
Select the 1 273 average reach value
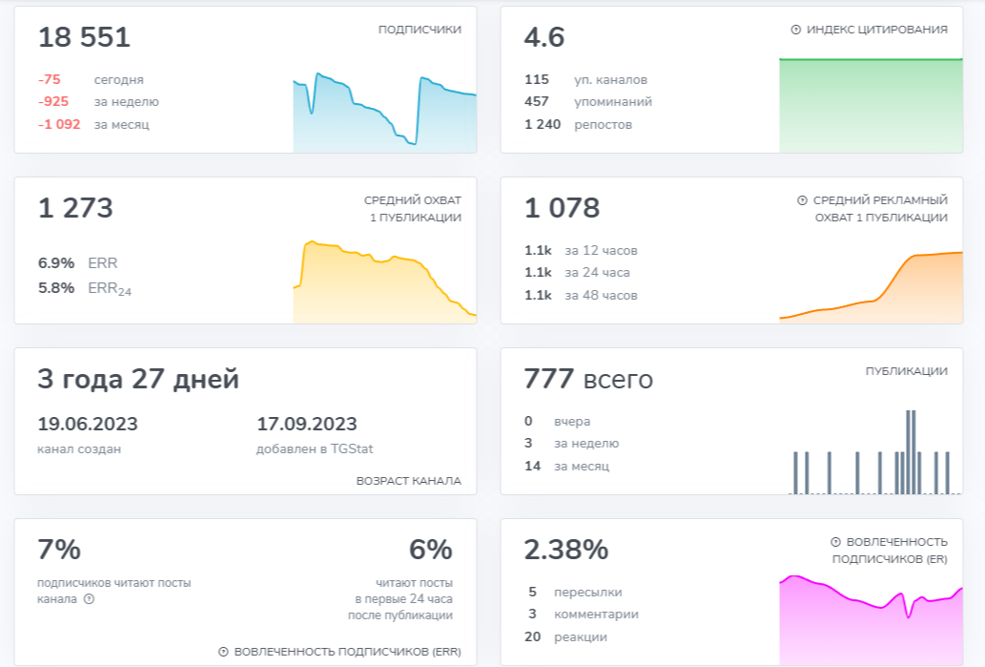pos(75,208)
